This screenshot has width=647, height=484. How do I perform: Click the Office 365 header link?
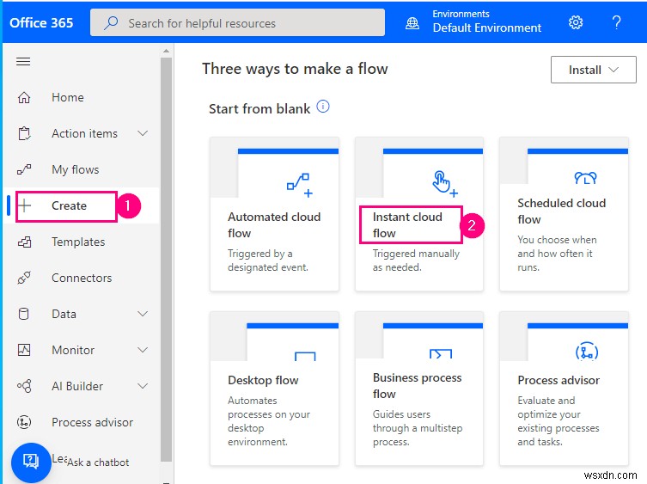pos(41,22)
